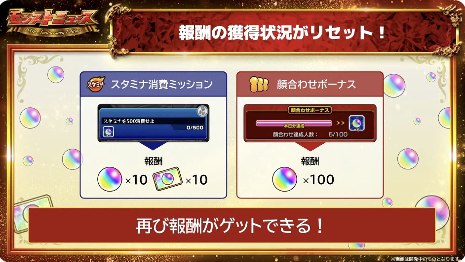The image size is (465, 262).
Task: Click the orb ticket card icon beside ×10
Action: click(167, 179)
